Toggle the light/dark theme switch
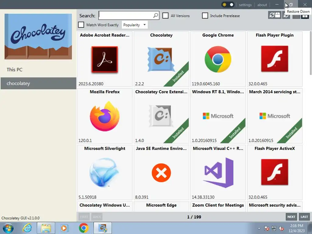The image size is (312, 234). click(228, 5)
